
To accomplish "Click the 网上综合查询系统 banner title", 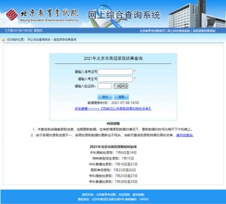I will click(124, 15).
